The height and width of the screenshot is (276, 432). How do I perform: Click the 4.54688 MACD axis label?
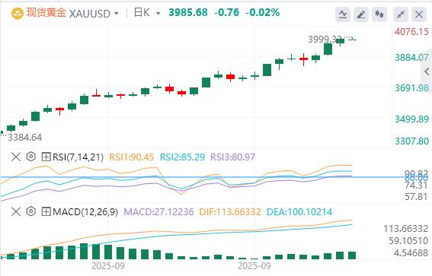coord(411,252)
